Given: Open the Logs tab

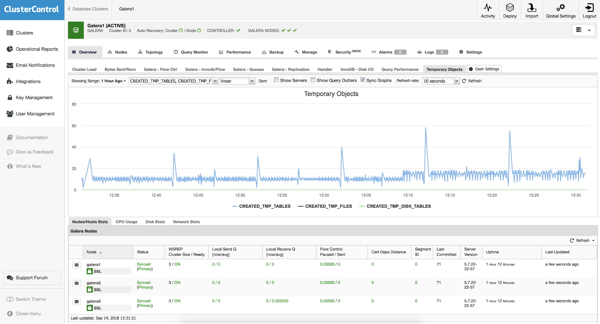Looking at the screenshot, I should click(x=433, y=52).
